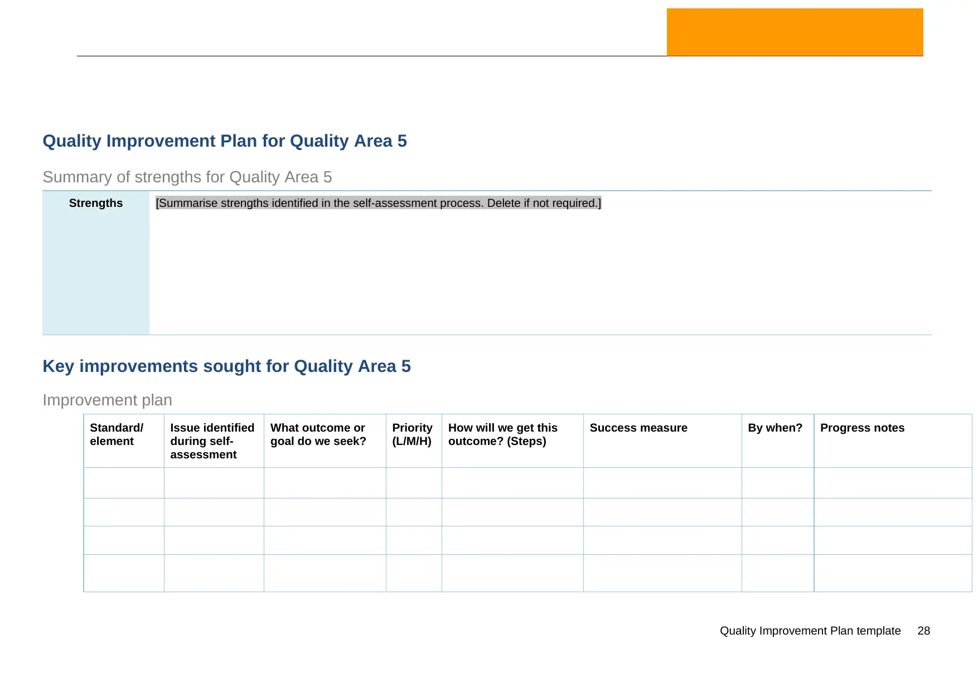978x692 pixels.
Task: Click the page number '28'
Action: pos(924,631)
